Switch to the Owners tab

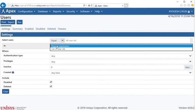[x=62, y=29]
